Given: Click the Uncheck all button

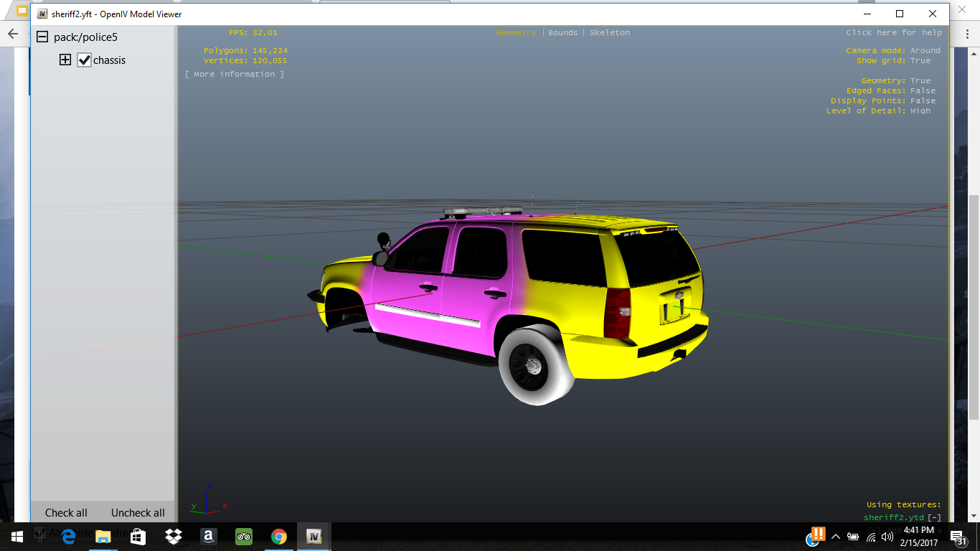Looking at the screenshot, I should point(138,513).
